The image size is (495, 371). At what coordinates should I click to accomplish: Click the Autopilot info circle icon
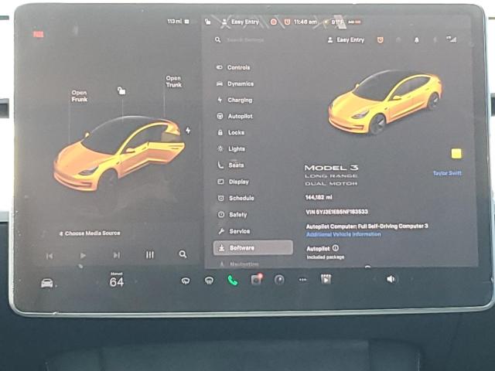pos(336,248)
